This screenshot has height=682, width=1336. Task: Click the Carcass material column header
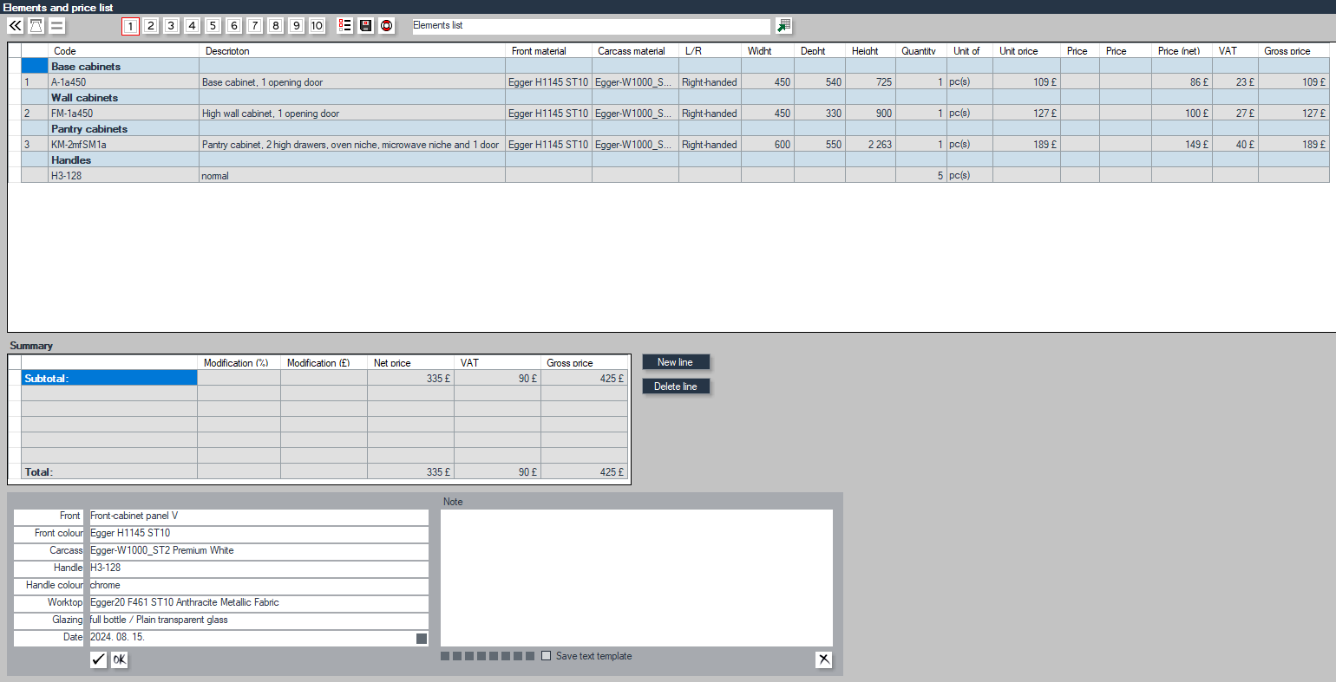pyautogui.click(x=636, y=51)
